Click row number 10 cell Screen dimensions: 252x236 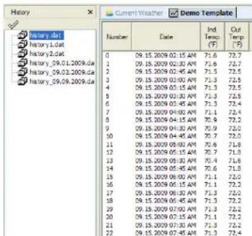(x=109, y=136)
